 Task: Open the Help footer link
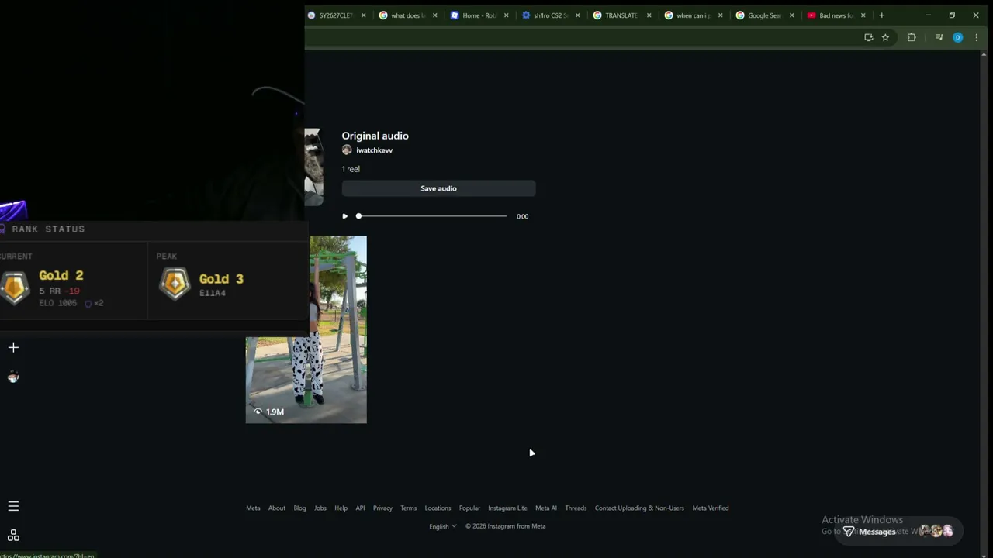tap(341, 508)
